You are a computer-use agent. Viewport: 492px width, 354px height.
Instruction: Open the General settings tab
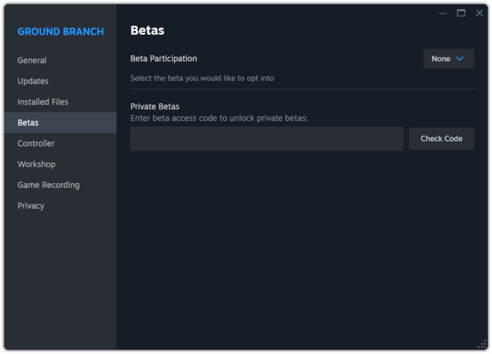point(32,60)
